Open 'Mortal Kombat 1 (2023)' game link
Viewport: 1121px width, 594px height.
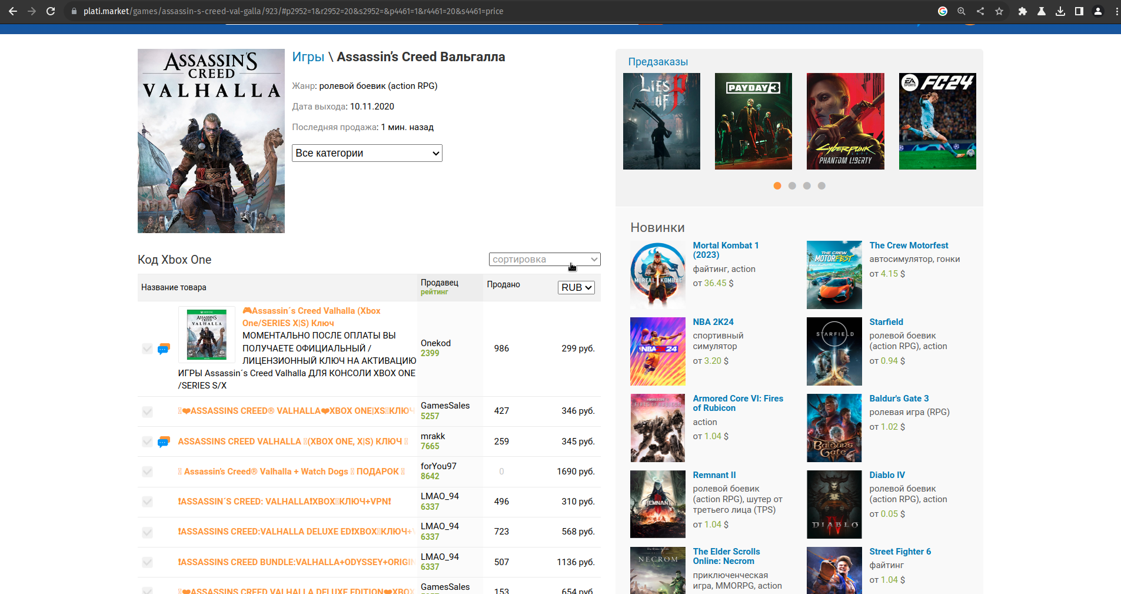(726, 250)
